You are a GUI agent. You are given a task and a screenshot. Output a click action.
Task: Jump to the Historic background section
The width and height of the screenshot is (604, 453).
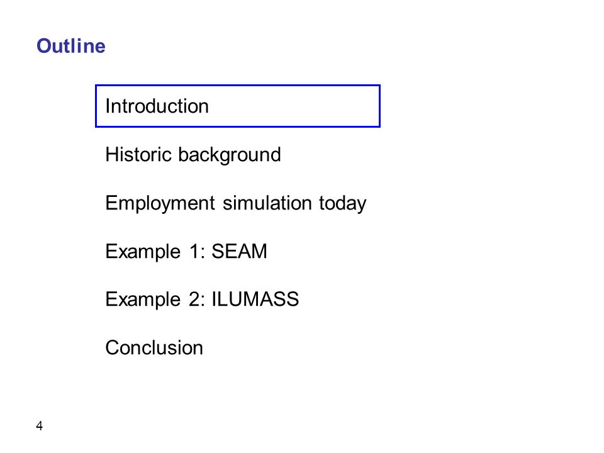193,155
